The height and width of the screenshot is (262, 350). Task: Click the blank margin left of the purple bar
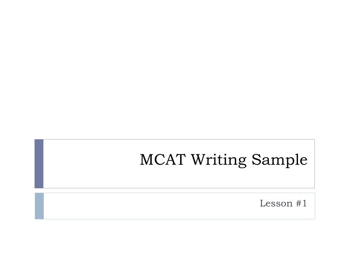pos(17,164)
